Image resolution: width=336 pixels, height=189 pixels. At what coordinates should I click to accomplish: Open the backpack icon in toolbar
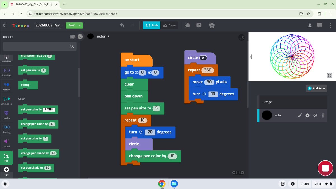tap(212, 25)
